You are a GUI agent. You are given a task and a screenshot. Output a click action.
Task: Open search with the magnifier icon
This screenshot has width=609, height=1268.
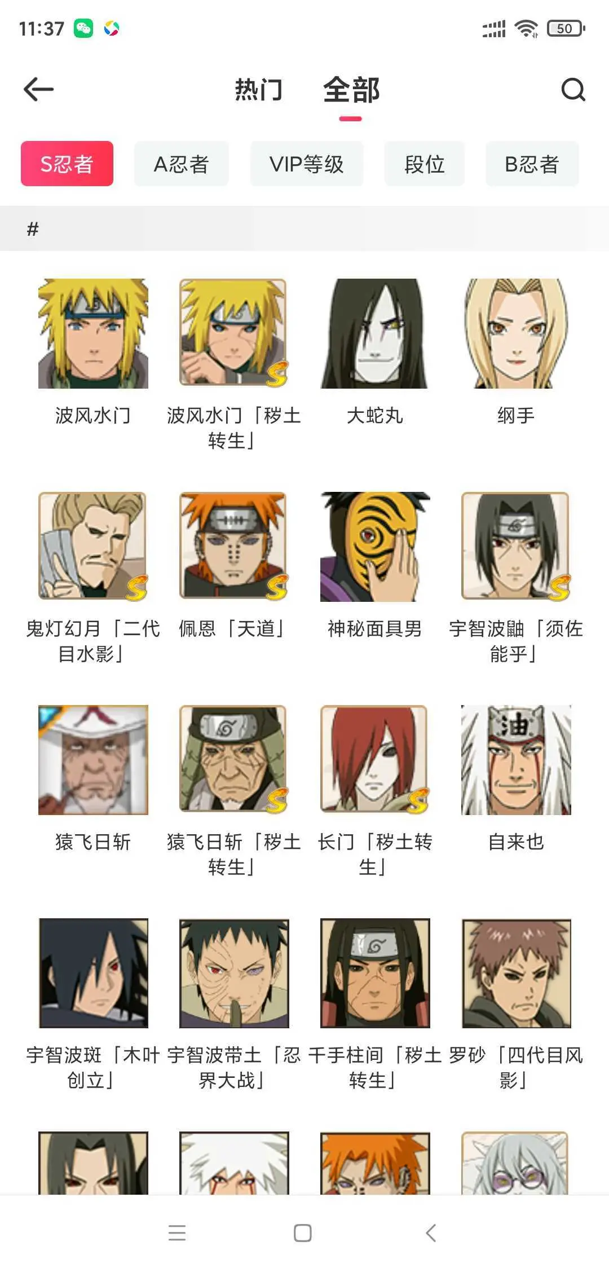(573, 89)
